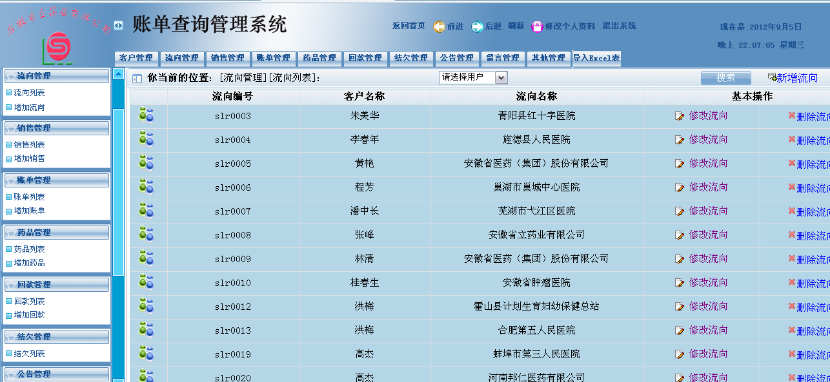Click the user icon in row slr0010

click(x=147, y=282)
